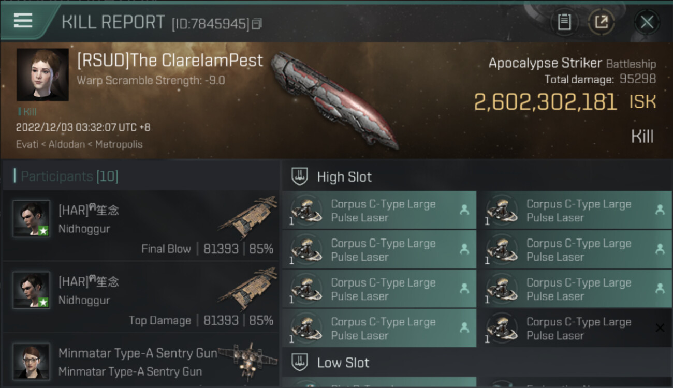Click the Final Blow Nidhoggur ship icon
Screen dimensions: 673x388
248,216
